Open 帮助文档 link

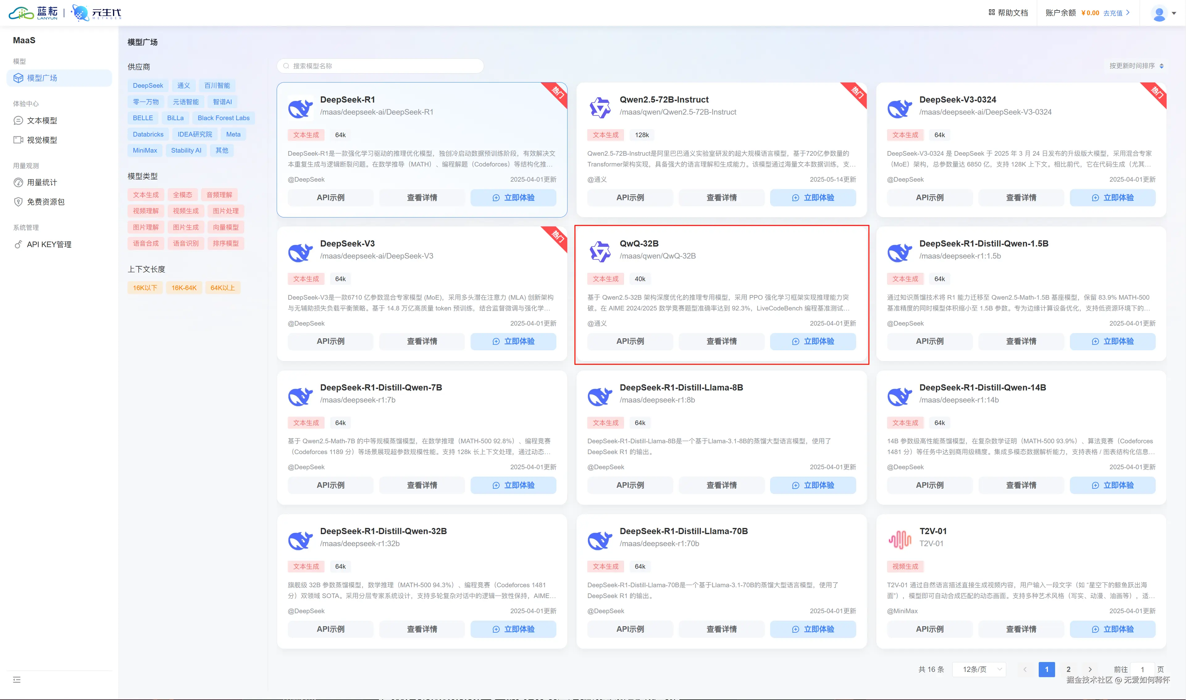1012,13
